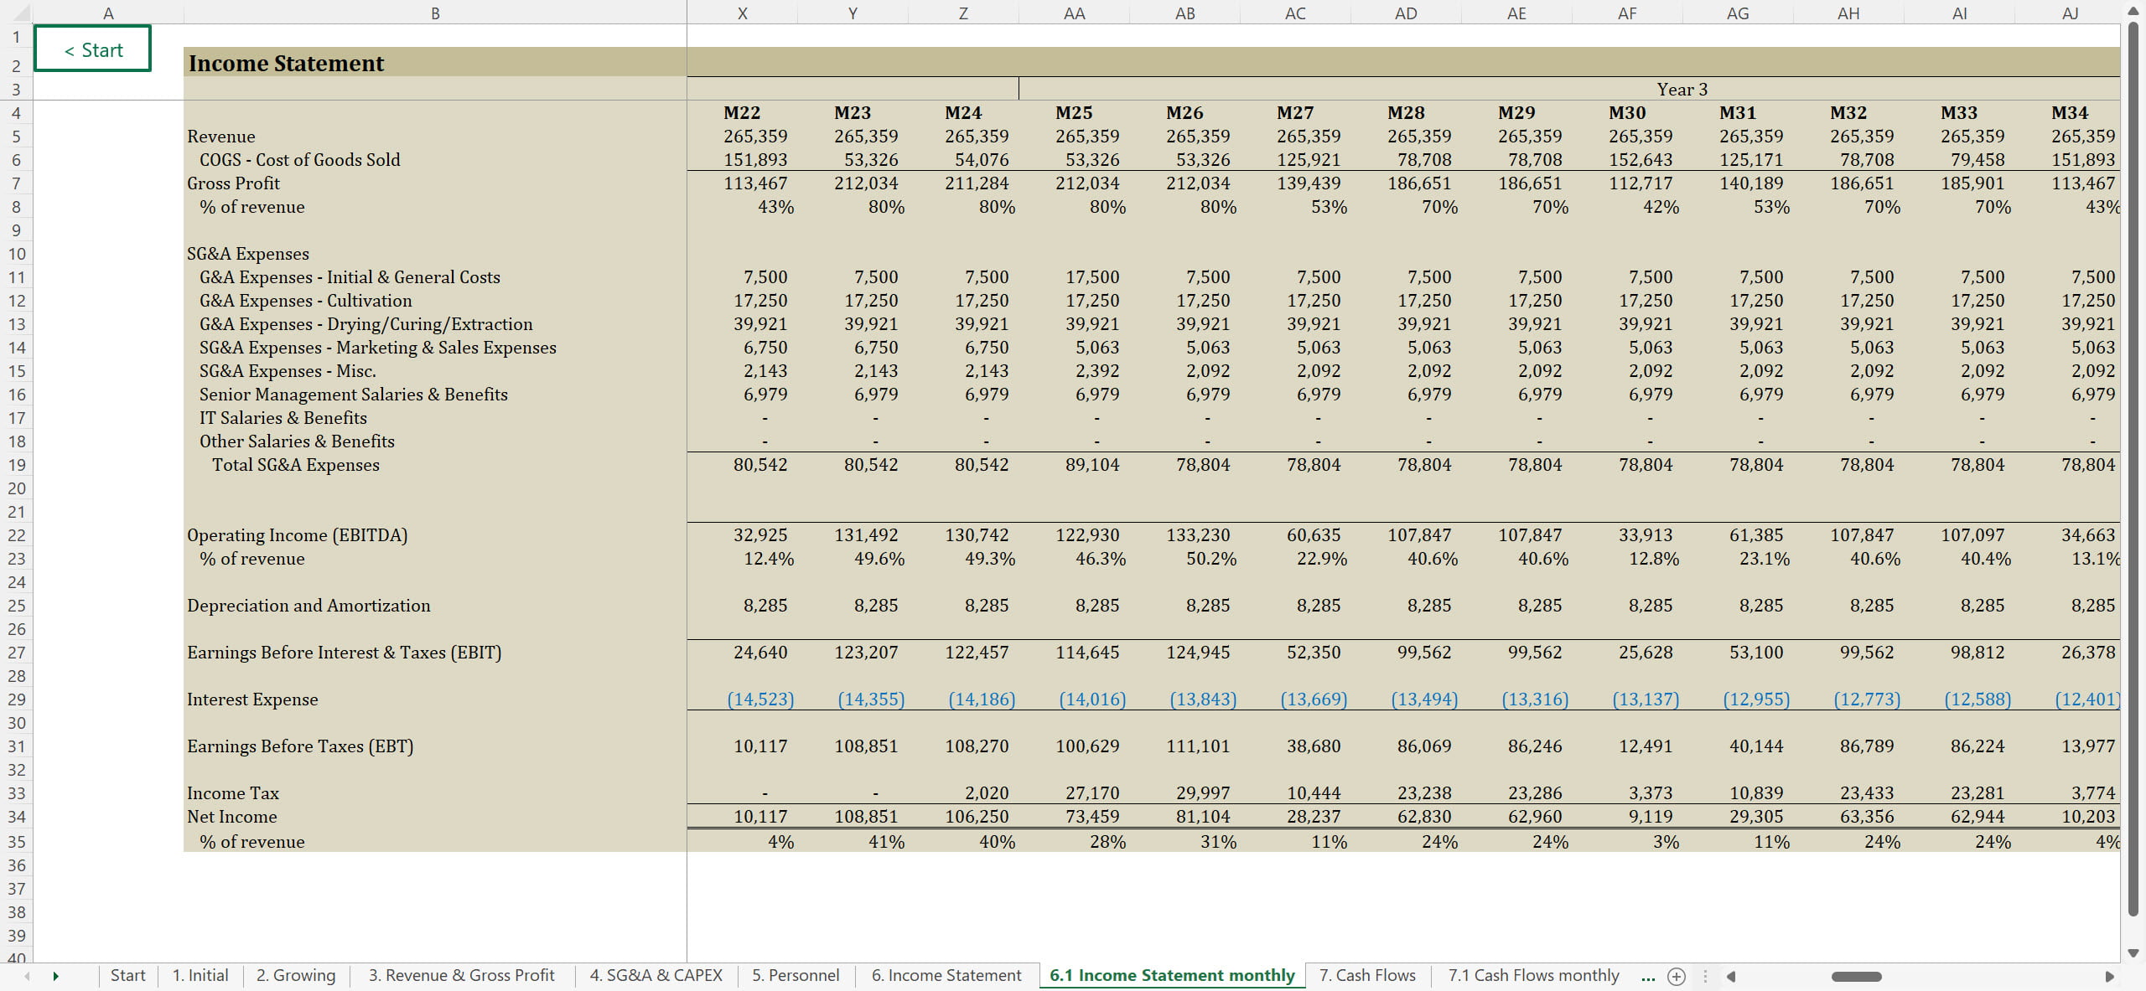Open the 7.1 Cash Flows monthly tab

(1533, 975)
